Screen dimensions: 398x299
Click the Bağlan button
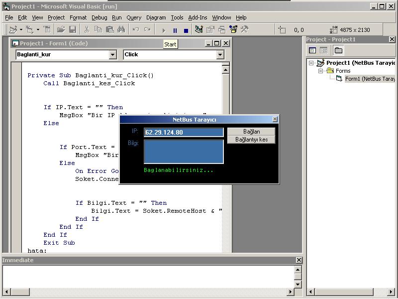[x=251, y=132]
